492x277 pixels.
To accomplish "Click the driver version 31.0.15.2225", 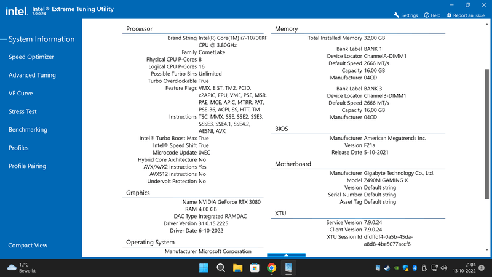I will click(x=213, y=223).
